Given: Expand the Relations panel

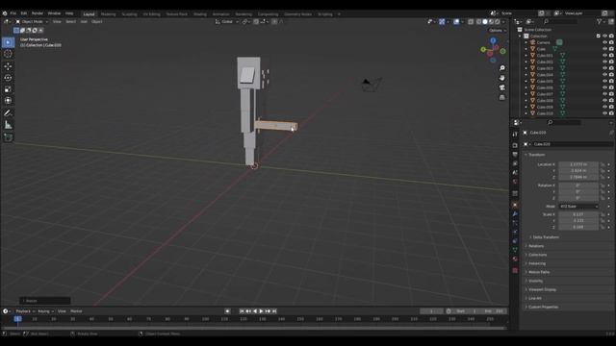Looking at the screenshot, I should (x=536, y=246).
